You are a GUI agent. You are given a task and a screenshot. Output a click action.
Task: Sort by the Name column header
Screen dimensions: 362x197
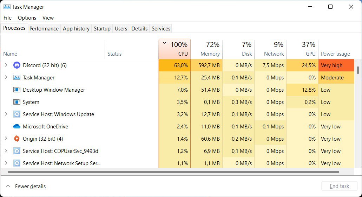(53, 49)
